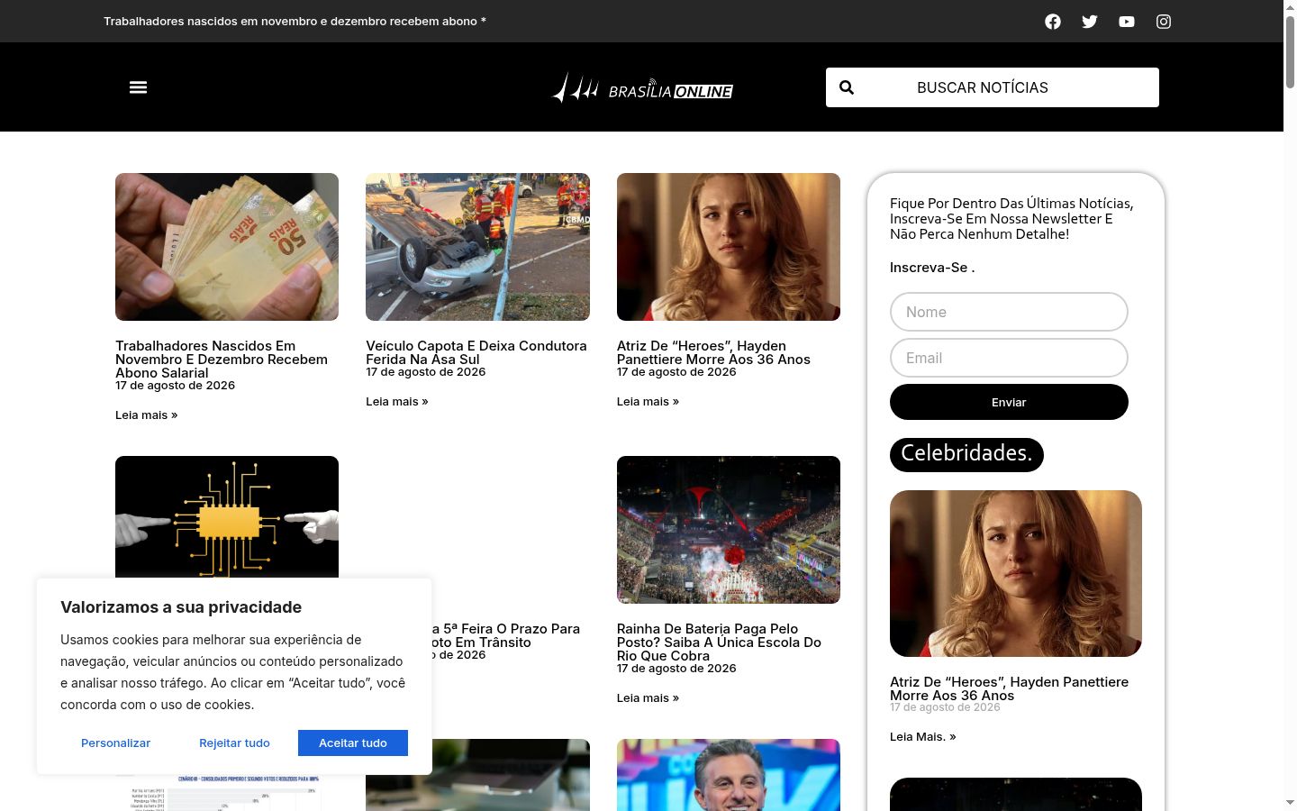1297x811 pixels.
Task: Open the Twitter profile icon
Action: (x=1090, y=22)
